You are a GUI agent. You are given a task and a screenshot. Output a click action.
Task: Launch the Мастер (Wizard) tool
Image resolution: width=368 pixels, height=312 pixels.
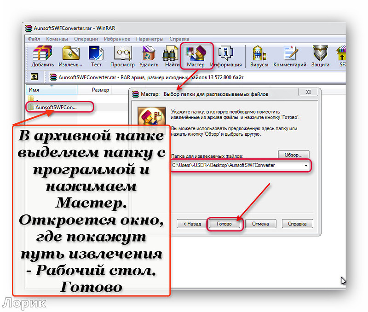point(195,56)
